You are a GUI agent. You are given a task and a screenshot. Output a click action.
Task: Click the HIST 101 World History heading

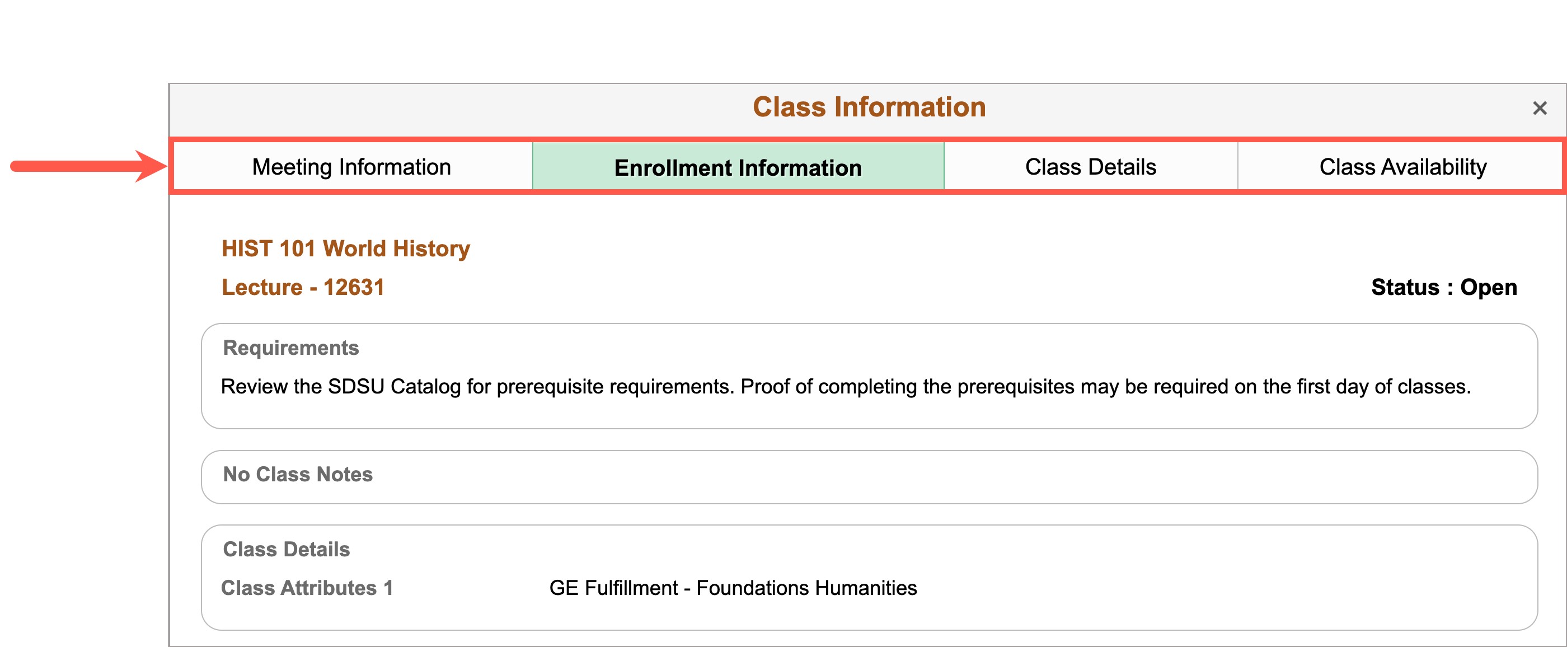click(x=345, y=248)
